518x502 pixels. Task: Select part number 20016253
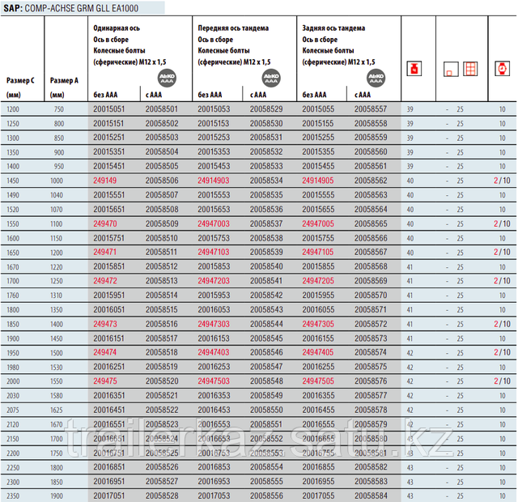point(214,367)
